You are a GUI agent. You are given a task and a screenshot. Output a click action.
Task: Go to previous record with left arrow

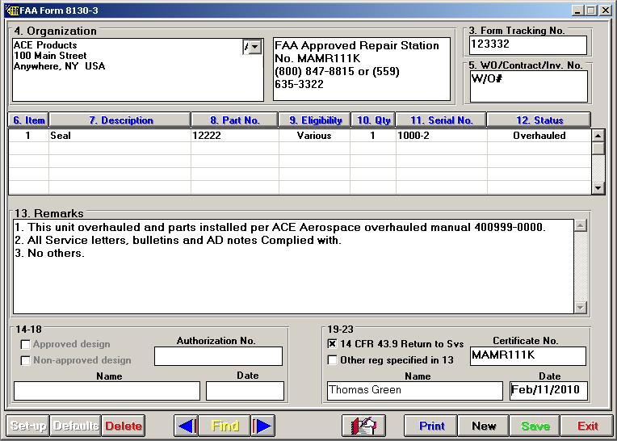pyautogui.click(x=187, y=426)
